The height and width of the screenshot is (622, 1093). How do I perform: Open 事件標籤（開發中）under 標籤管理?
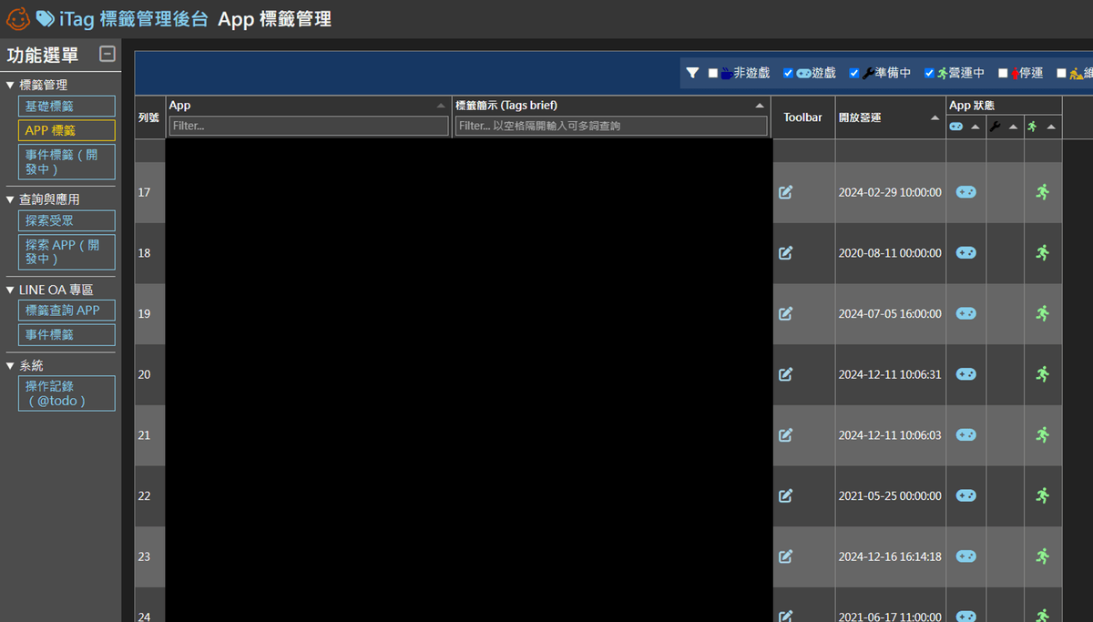(66, 162)
